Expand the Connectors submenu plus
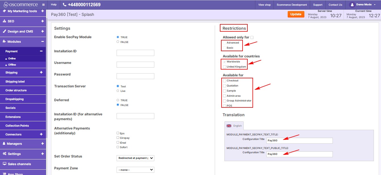 tap(41, 134)
